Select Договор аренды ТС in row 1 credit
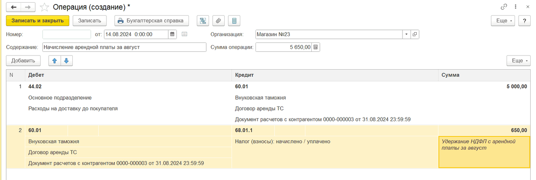The height and width of the screenshot is (180, 536). point(259,108)
